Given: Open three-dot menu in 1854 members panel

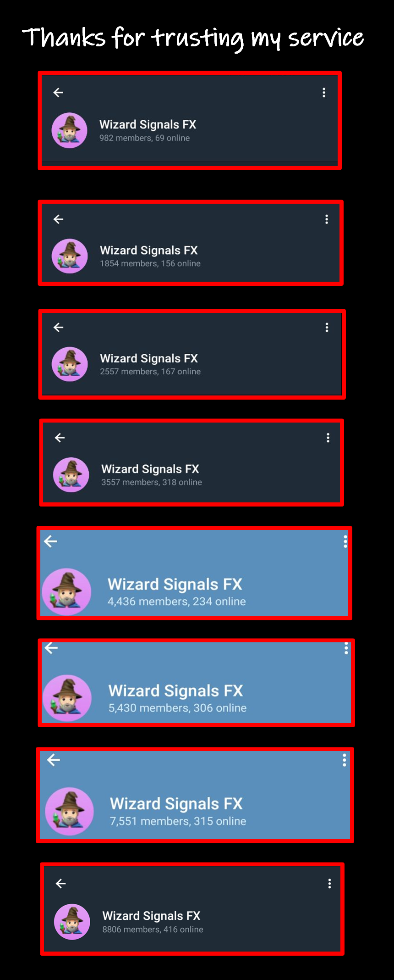Looking at the screenshot, I should click(x=327, y=219).
